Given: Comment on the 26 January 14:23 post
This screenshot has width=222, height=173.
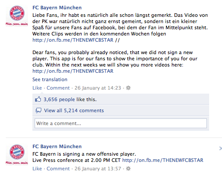Looking at the screenshot, I should point(58,88).
